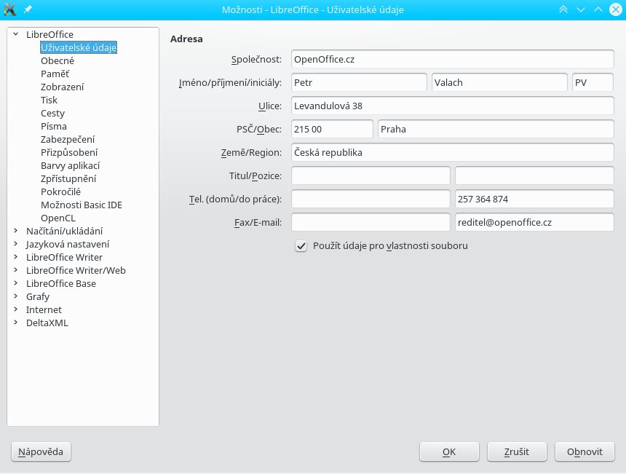The image size is (626, 474).
Task: Click the Společnost field containing OpenOffice.cz
Action: click(x=452, y=59)
